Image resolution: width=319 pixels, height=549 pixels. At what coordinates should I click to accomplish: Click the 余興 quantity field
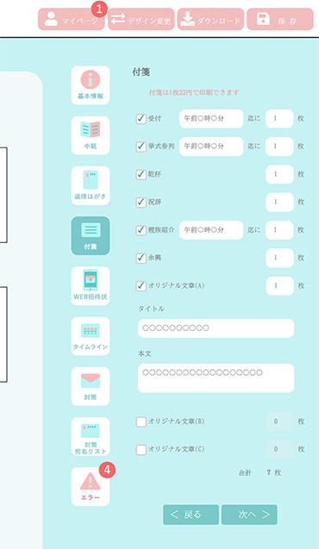pos(279,258)
